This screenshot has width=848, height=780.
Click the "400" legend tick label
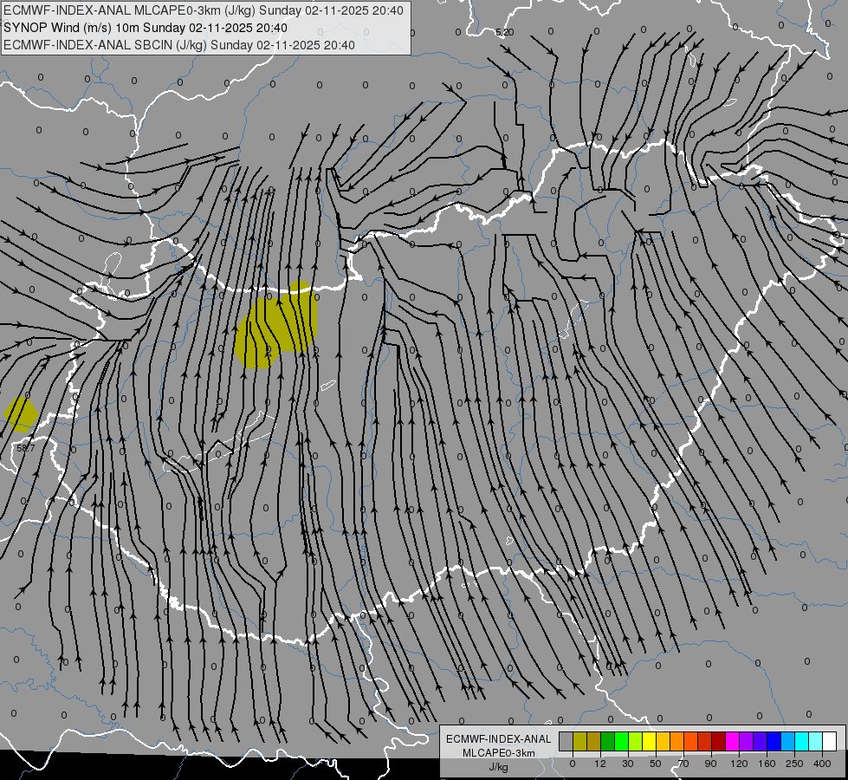pyautogui.click(x=822, y=764)
